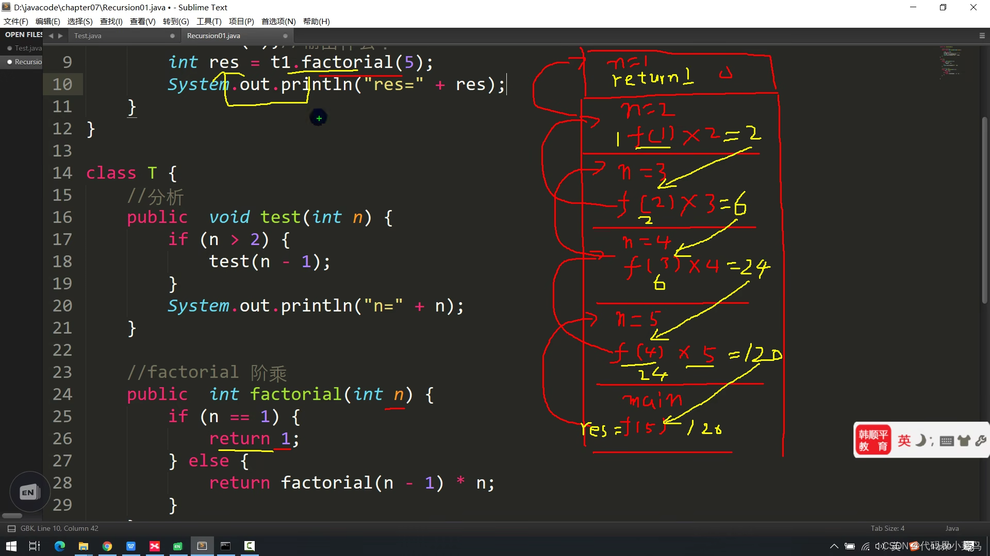Open the WPS Office taskbar icon

(x=131, y=546)
